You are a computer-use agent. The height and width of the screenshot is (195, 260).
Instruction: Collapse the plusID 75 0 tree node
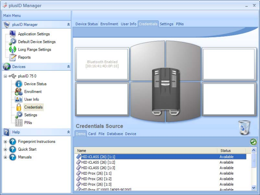5,76
